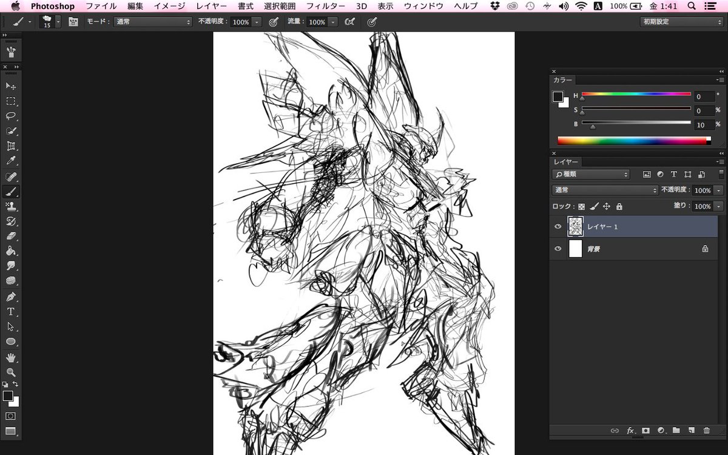728x455 pixels.
Task: Open the brush mode 通常 dropdown
Action: click(x=153, y=22)
